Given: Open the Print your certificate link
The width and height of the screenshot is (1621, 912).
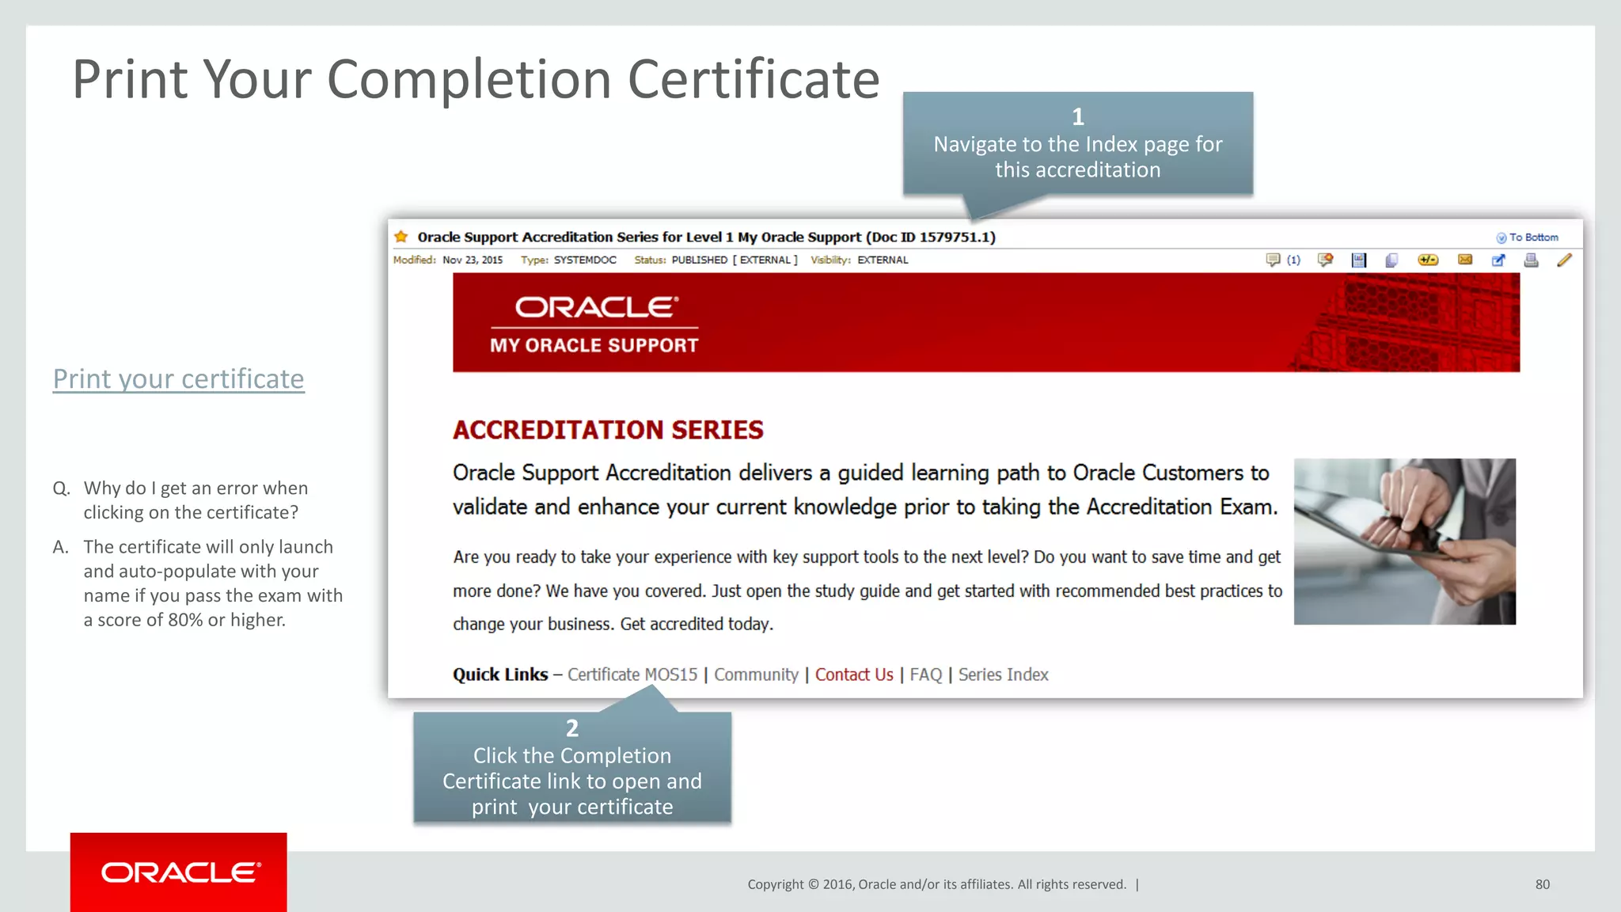Looking at the screenshot, I should (179, 379).
